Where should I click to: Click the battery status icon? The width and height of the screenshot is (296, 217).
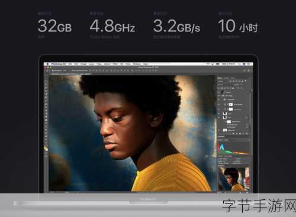coord(218,64)
